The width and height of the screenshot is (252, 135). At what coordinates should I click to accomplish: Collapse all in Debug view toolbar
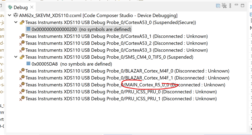[x=218, y=6]
